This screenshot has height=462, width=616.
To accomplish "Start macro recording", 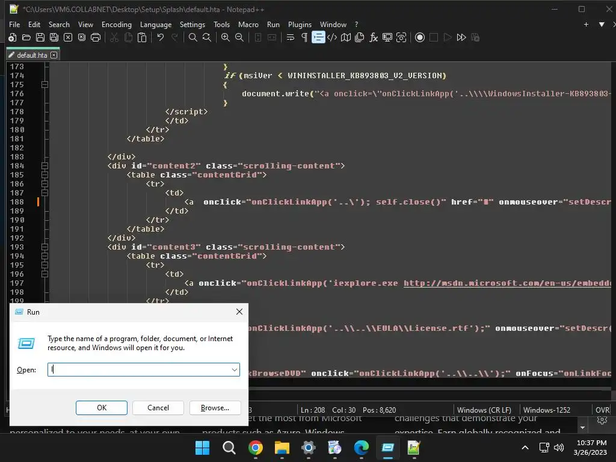I will click(420, 38).
